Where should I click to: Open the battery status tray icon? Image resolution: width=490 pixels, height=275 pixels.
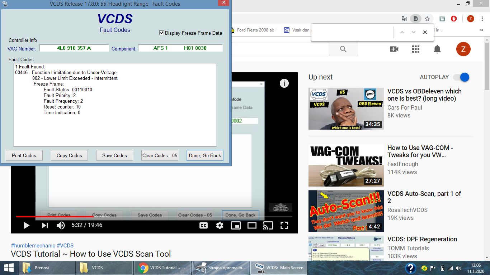tap(442, 268)
